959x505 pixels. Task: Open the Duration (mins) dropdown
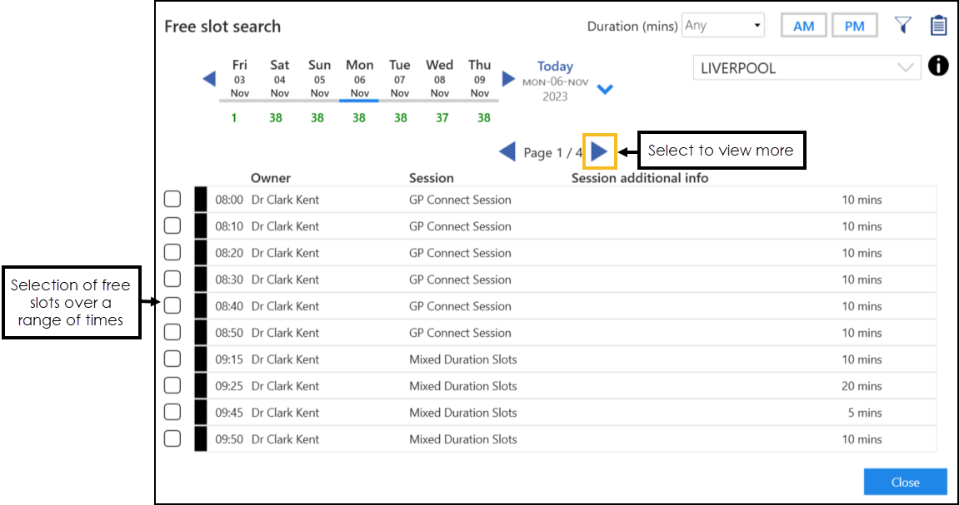click(x=722, y=26)
